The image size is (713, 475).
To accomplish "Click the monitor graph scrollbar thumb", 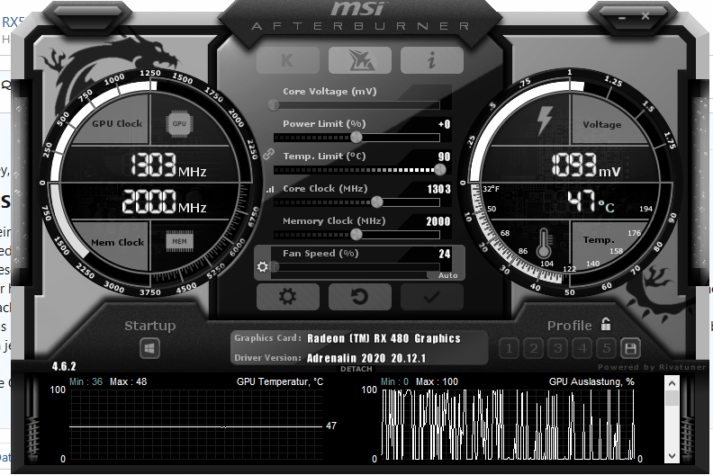I will click(672, 398).
